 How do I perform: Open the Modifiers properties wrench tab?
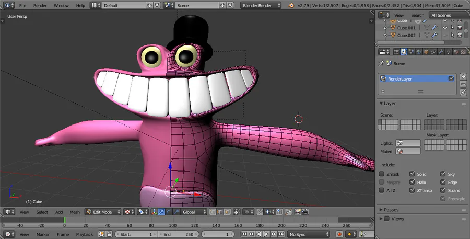(441, 52)
